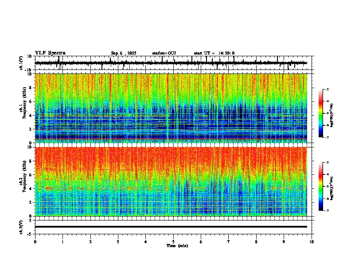Screen dimensions: 351x271
Task: Click time axis tick label "5"
Action: click(x=173, y=242)
